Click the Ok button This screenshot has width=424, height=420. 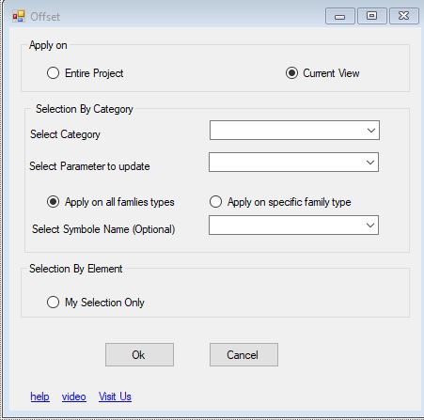[x=139, y=354]
